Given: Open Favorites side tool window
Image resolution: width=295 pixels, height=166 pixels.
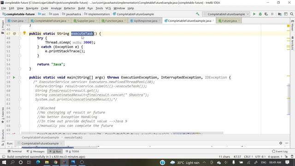Looking at the screenshot, I should click(3, 115).
